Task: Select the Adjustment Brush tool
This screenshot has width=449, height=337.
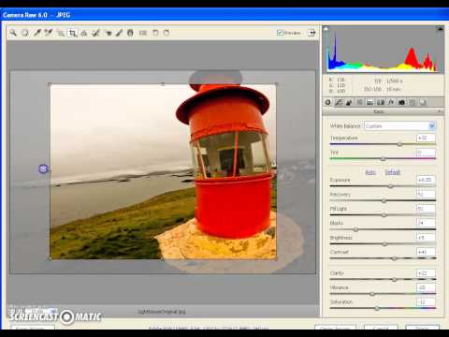Action: click(119, 33)
